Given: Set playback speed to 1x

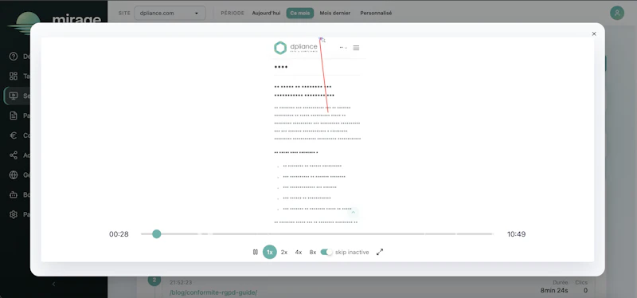Looking at the screenshot, I should [x=269, y=252].
